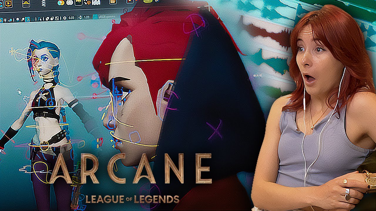Toggle the teal color management icon
This screenshot has width=376, height=211.
pyautogui.click(x=95, y=17)
